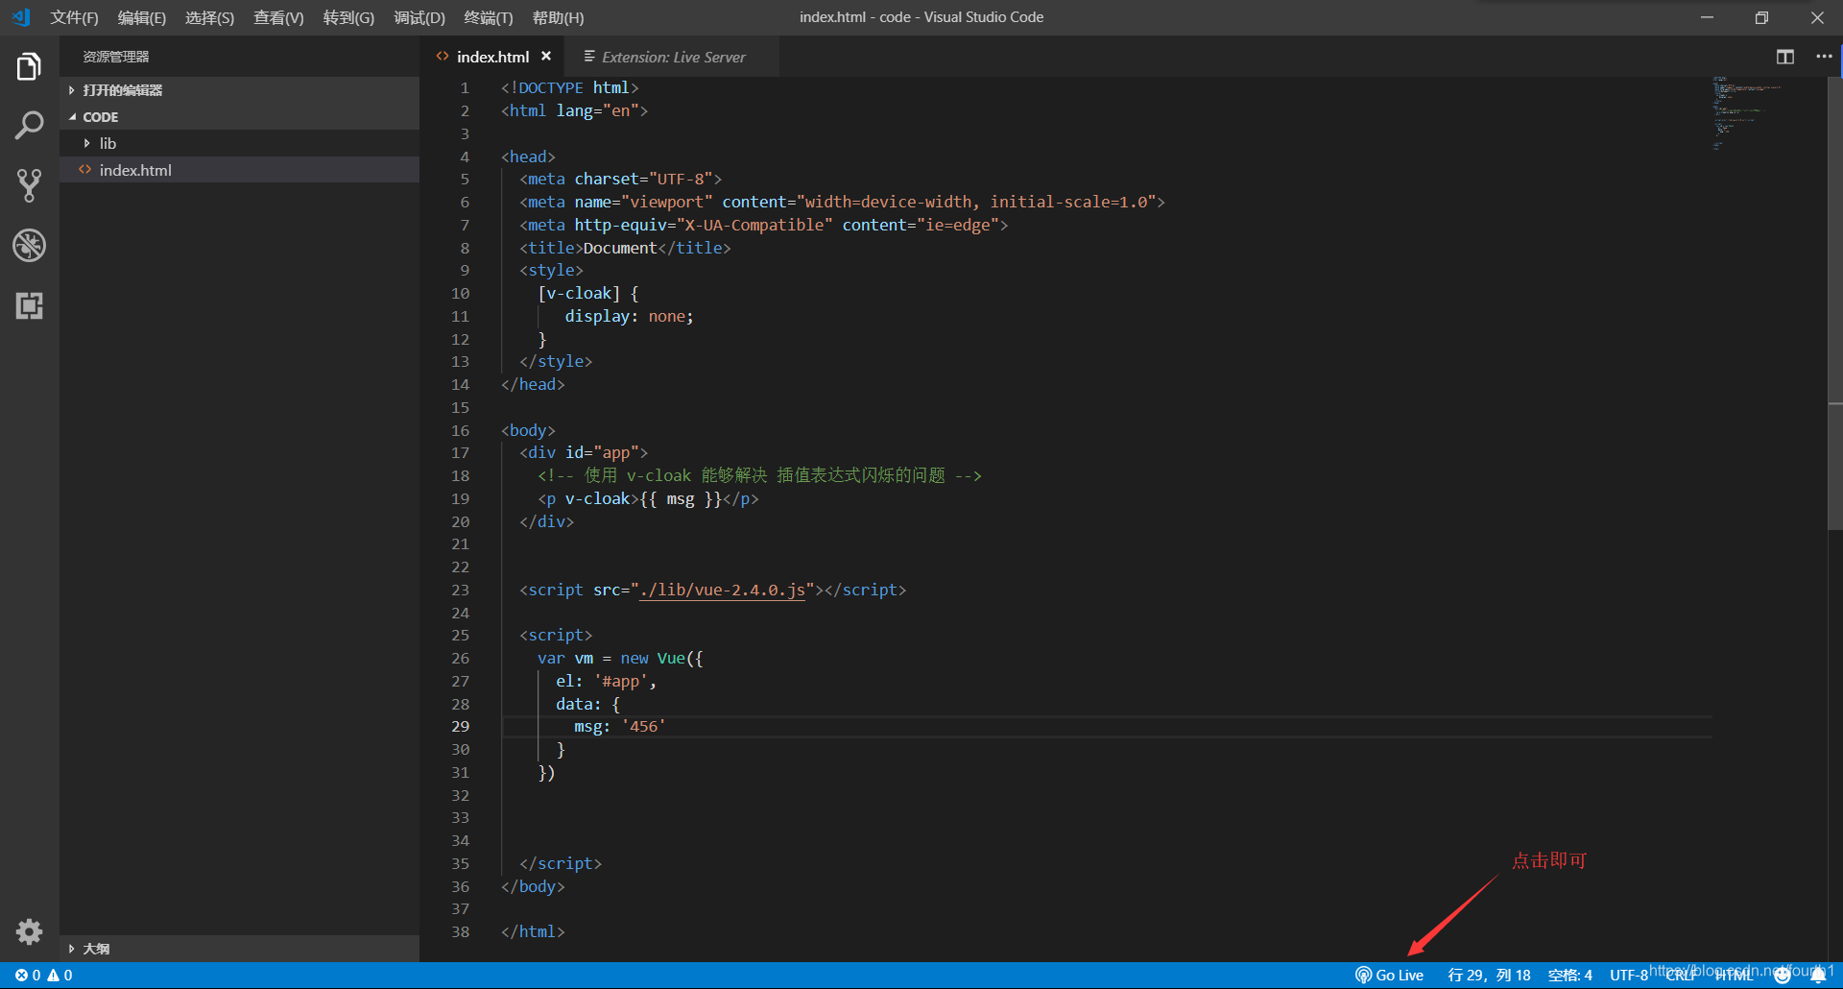Expand the 打开的编辑器 section
Viewport: 1843px width, 989px height.
pos(239,90)
